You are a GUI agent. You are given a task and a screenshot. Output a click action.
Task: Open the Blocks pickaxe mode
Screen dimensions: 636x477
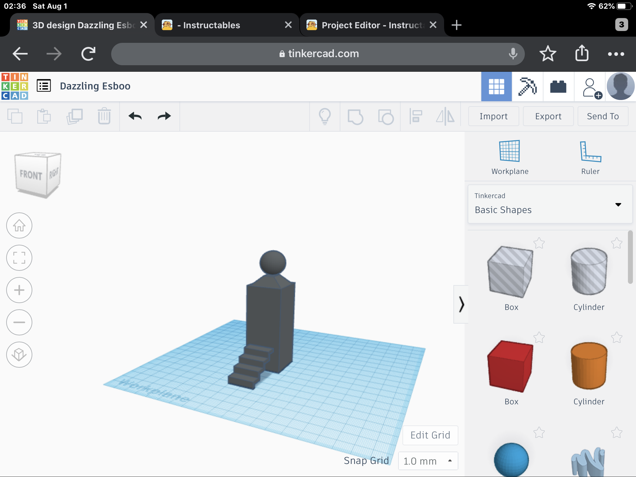(527, 86)
